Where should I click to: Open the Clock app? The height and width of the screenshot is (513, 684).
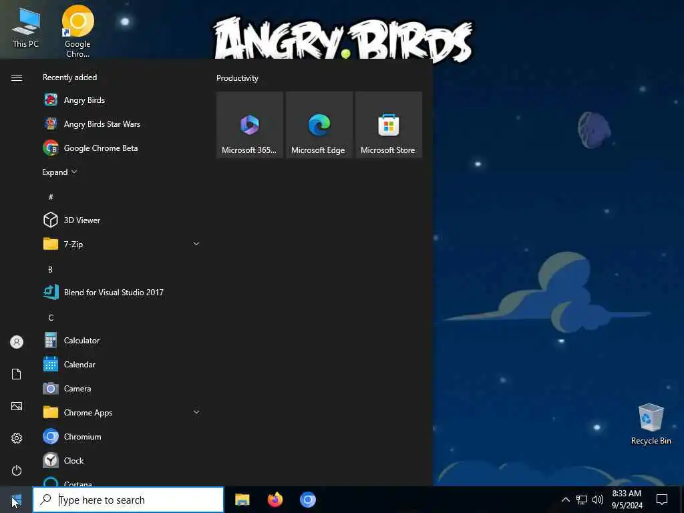(x=122, y=460)
